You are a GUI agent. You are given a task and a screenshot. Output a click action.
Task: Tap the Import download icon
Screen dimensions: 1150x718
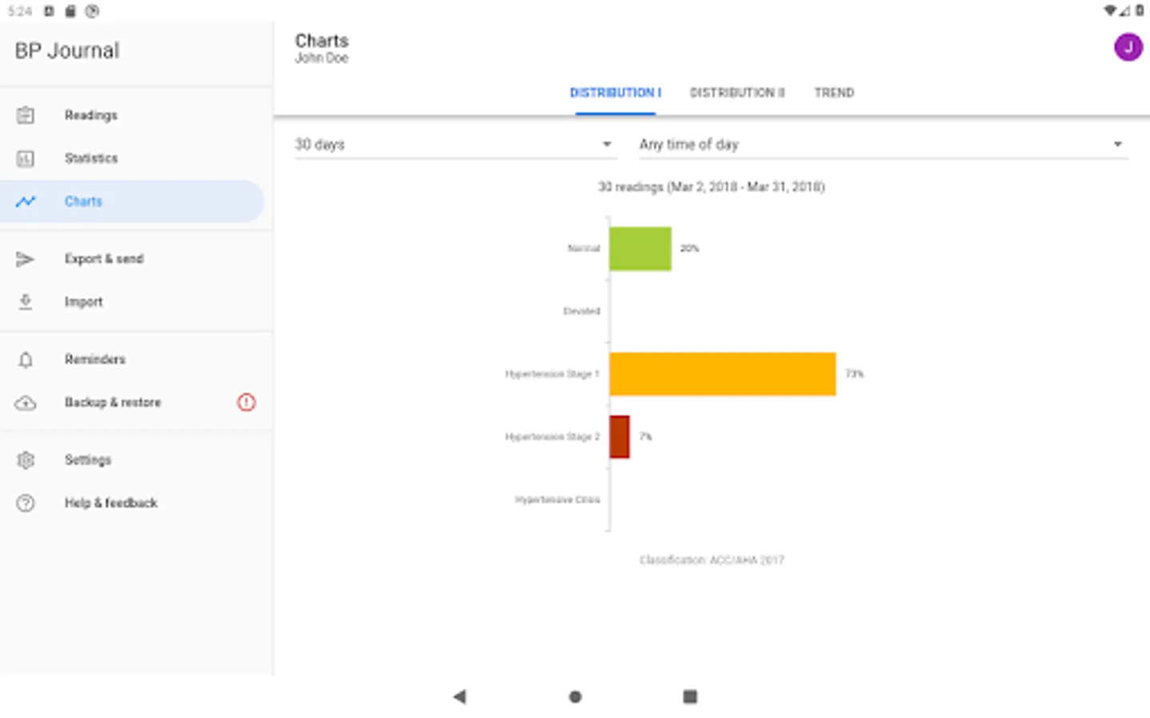pyautogui.click(x=26, y=302)
